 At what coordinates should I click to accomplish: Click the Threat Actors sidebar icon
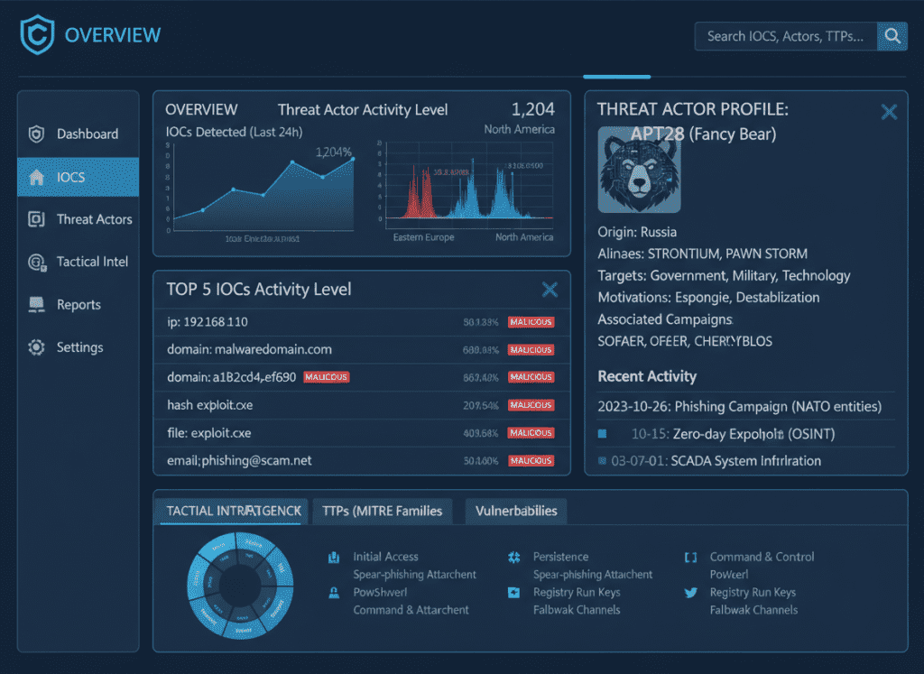tap(37, 219)
